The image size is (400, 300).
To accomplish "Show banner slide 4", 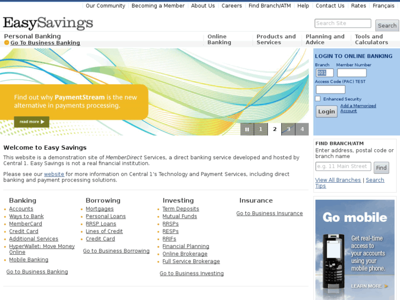I will (x=302, y=129).
